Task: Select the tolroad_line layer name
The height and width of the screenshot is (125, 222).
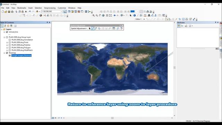Action: pyautogui.click(x=13, y=32)
